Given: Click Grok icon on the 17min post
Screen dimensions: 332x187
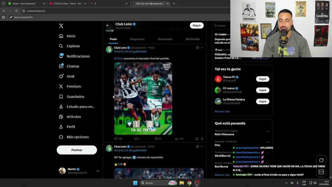Looking at the screenshot, I should (197, 147).
